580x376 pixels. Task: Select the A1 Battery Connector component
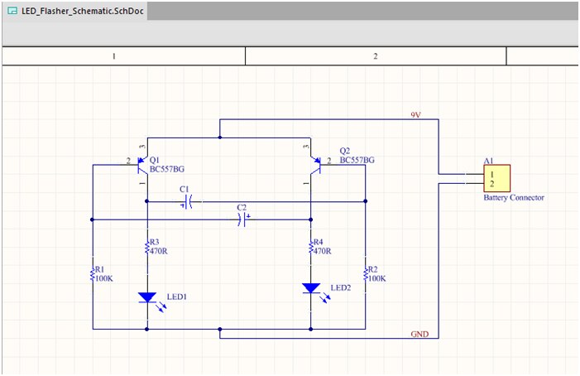coord(496,179)
